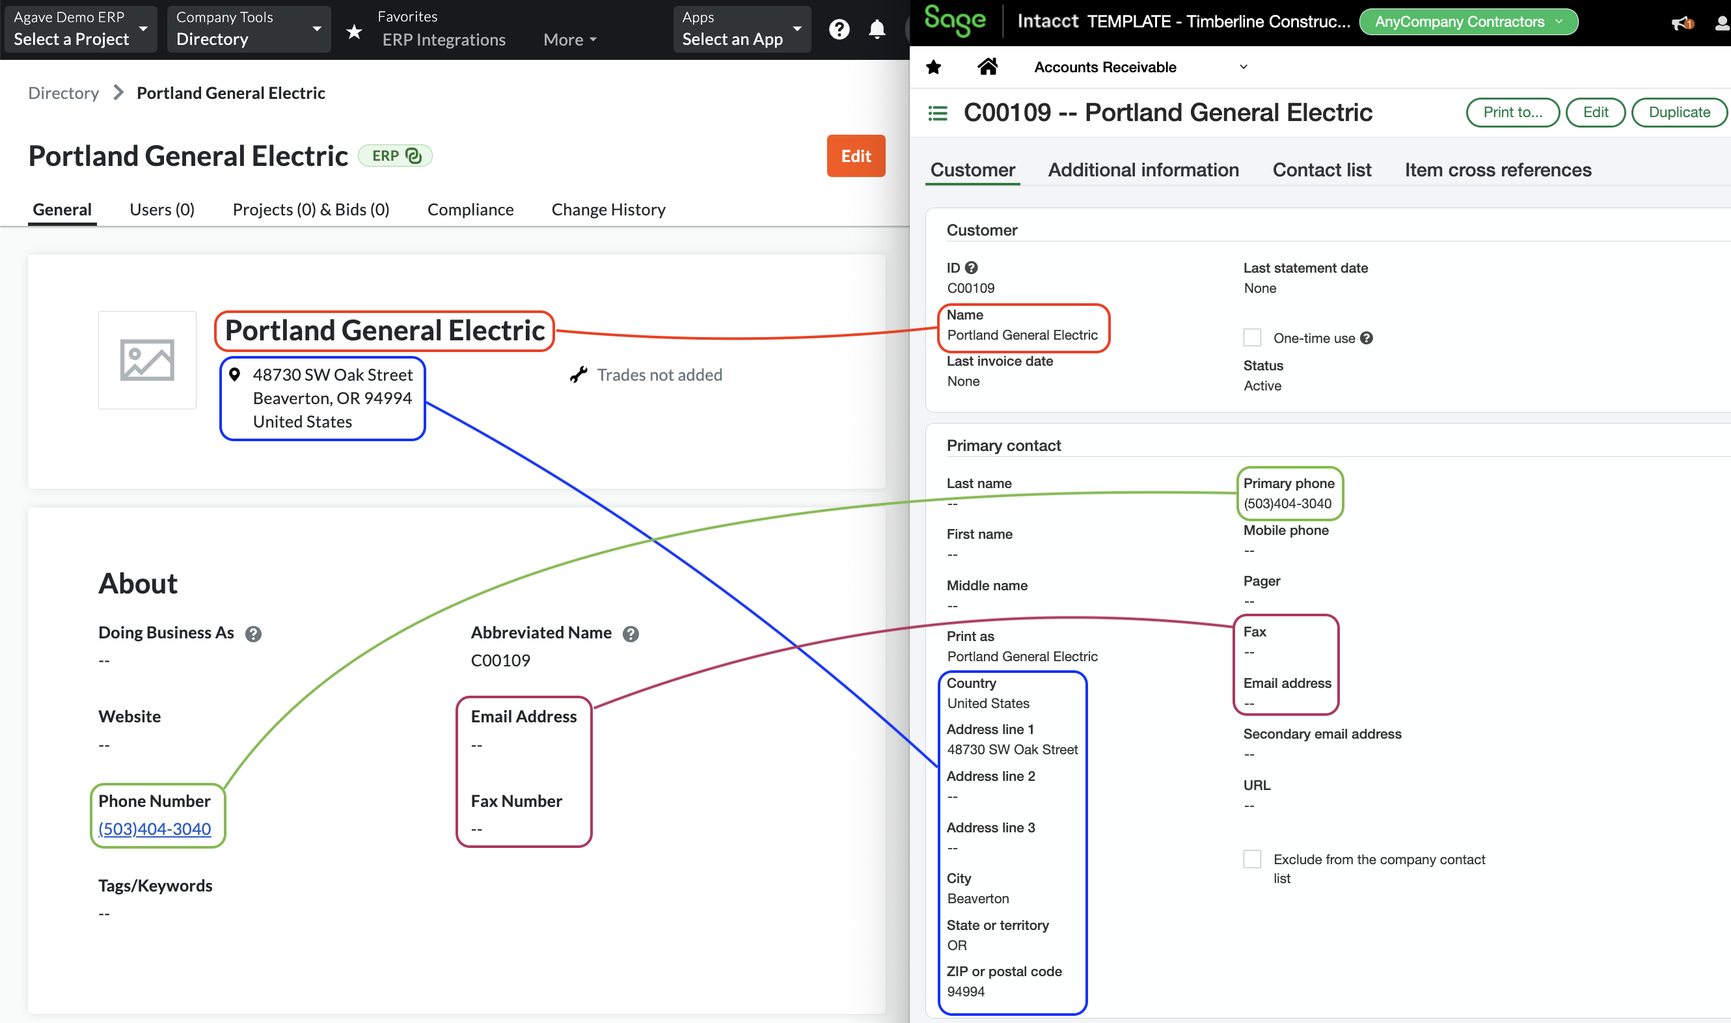Open the help icon in the Agave top bar

pos(839,29)
